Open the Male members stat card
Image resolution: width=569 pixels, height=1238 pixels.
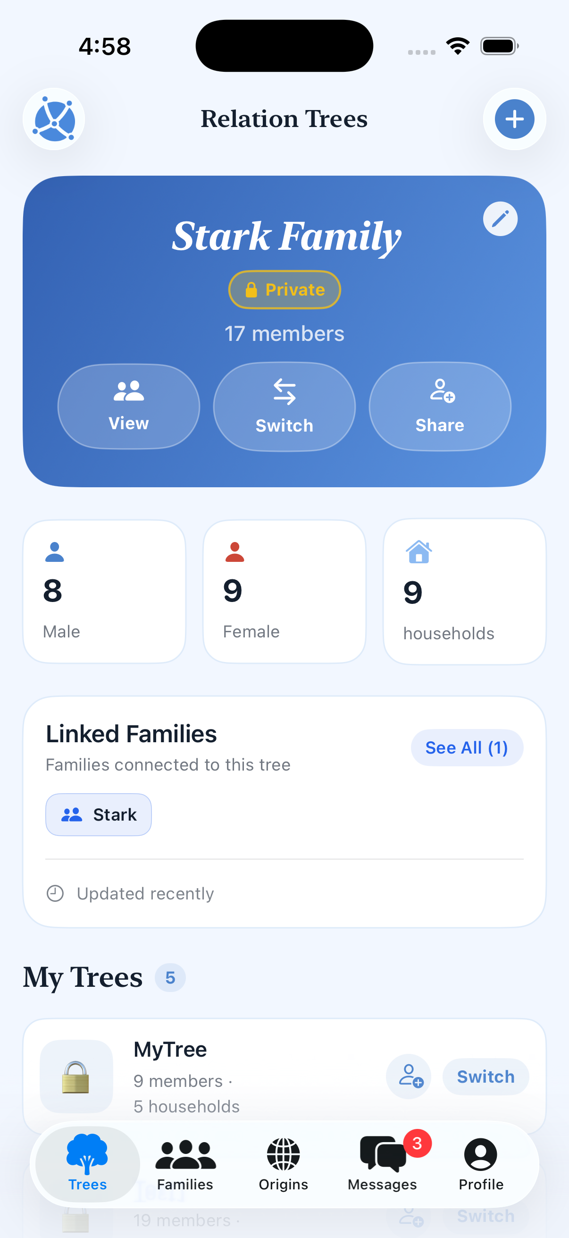point(104,591)
